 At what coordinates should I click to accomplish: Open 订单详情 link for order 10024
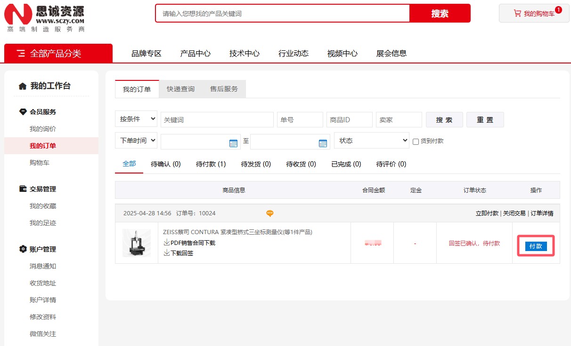(542, 213)
